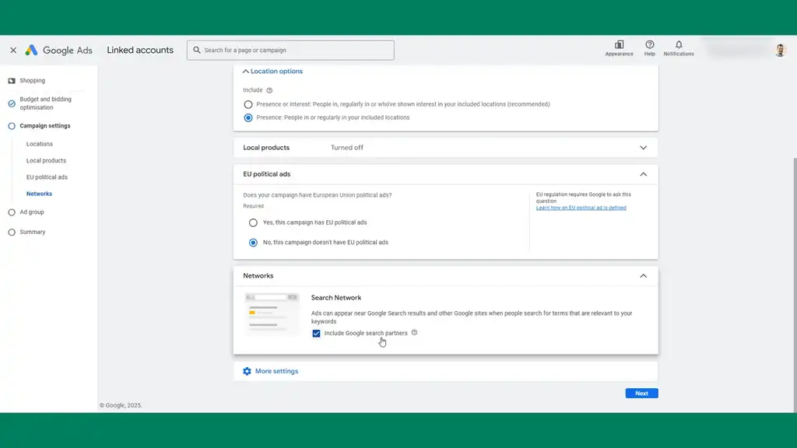Click the gear icon beside More settings
The height and width of the screenshot is (448, 797).
pyautogui.click(x=248, y=371)
